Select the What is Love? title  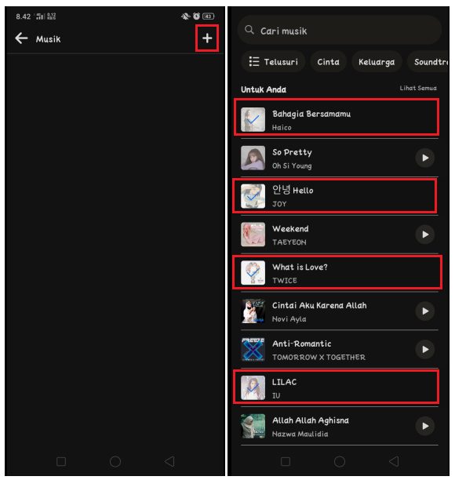300,267
